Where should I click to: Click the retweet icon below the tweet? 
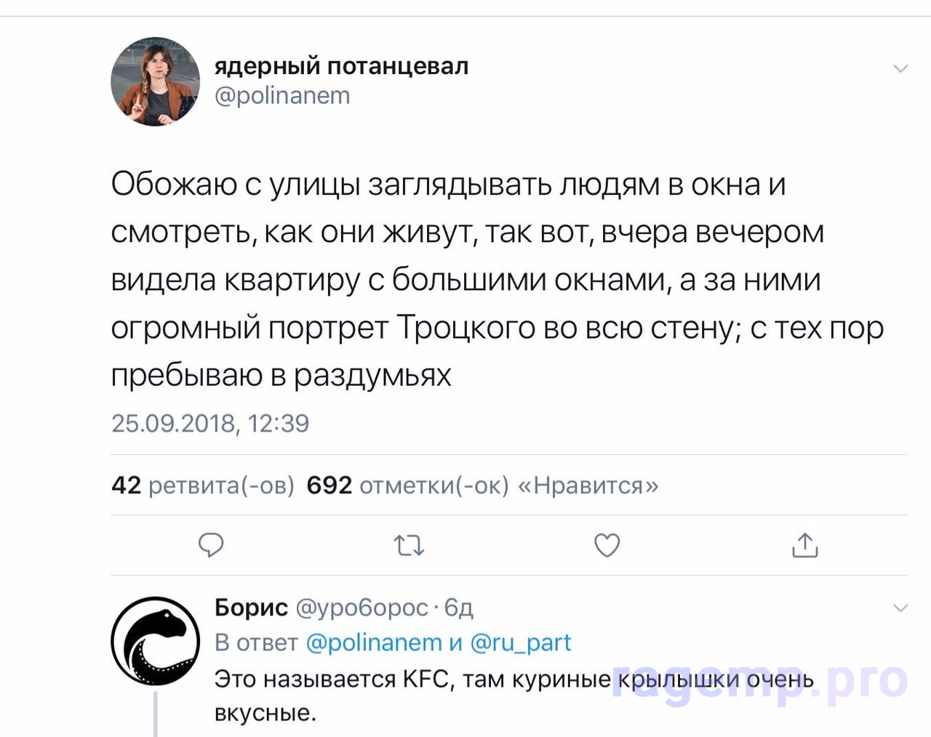(409, 544)
